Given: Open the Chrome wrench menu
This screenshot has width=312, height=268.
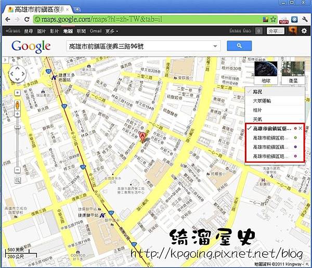Looking at the screenshot, I should point(305,19).
